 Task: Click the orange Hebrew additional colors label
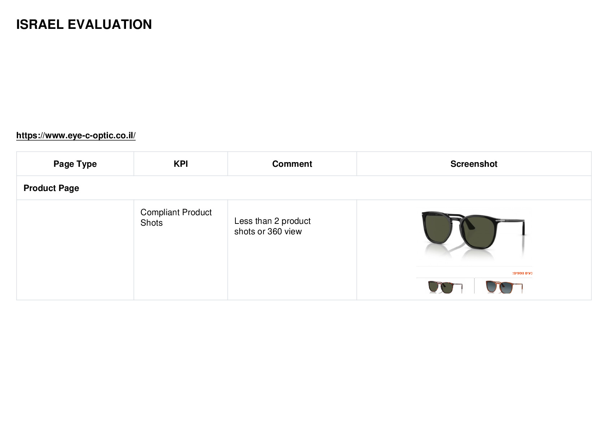[522, 273]
